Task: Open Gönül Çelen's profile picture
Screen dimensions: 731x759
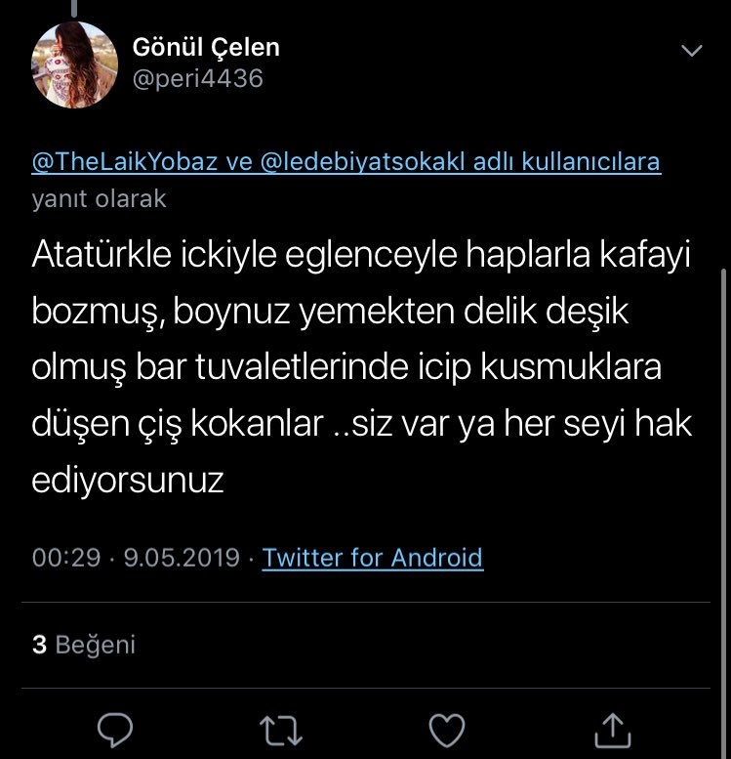Action: click(75, 64)
